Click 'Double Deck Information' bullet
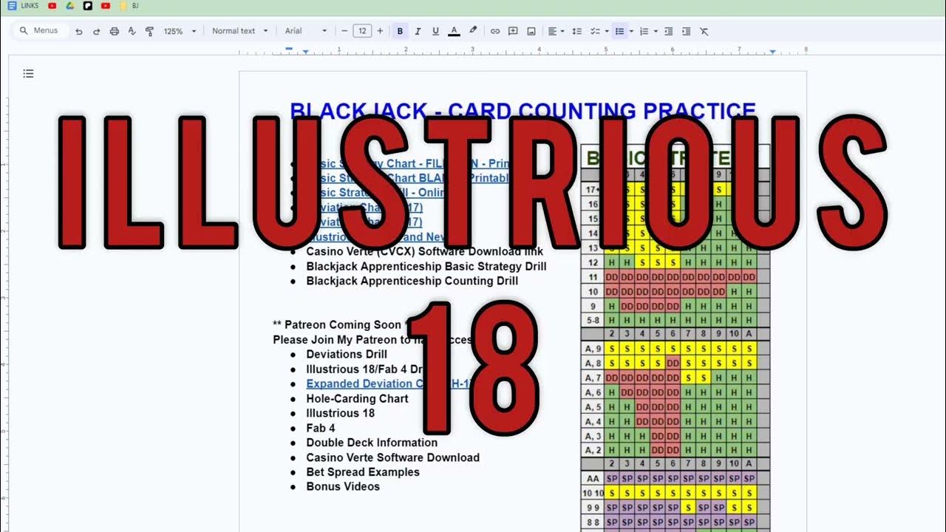This screenshot has height=532, width=946. pyautogui.click(x=372, y=443)
